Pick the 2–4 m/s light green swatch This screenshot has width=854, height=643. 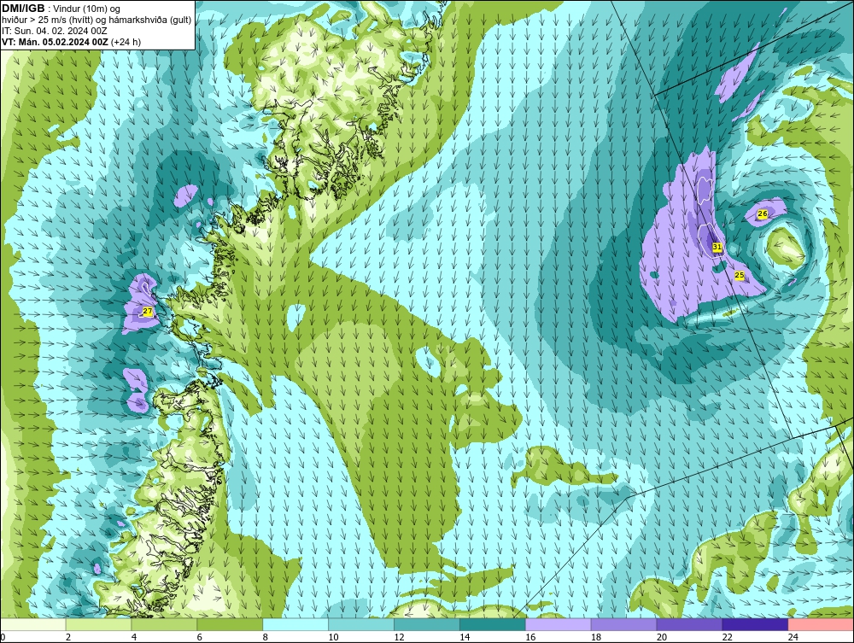click(98, 624)
